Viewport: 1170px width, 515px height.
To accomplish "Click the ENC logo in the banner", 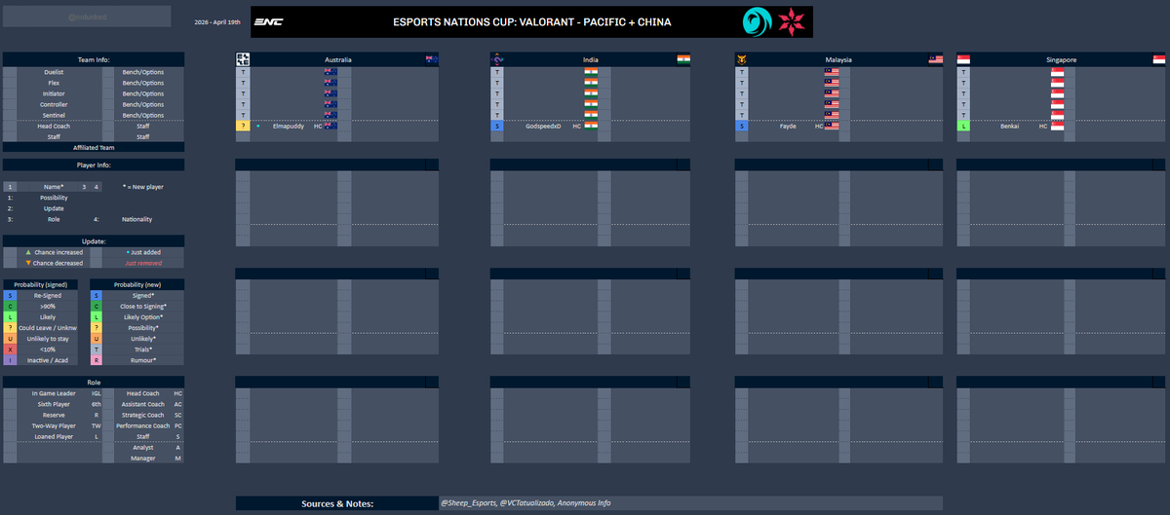I will coord(268,21).
